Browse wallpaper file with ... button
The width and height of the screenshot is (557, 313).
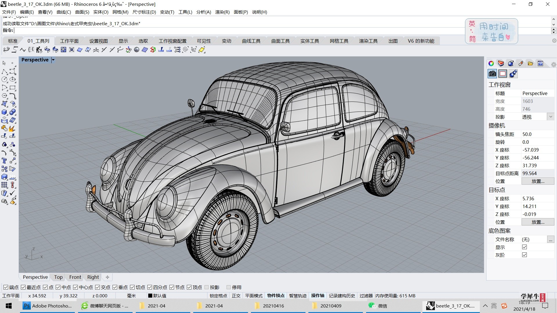tap(550, 240)
